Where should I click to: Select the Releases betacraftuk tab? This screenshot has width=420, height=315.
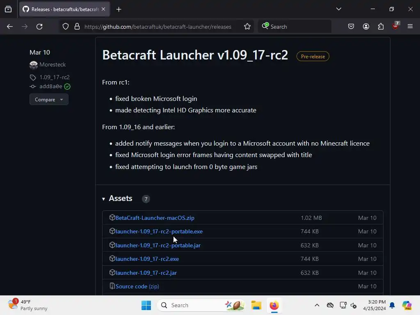64,9
